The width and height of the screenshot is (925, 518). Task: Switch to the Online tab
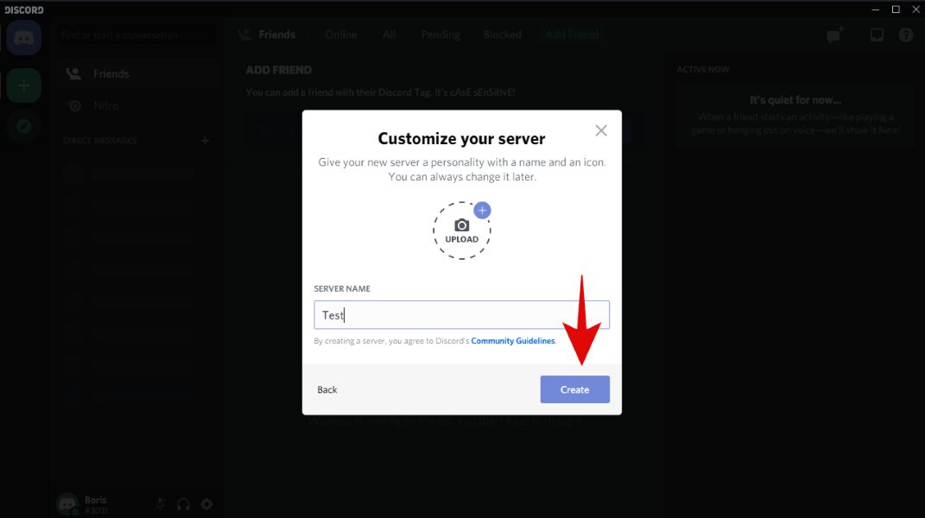[x=341, y=35]
